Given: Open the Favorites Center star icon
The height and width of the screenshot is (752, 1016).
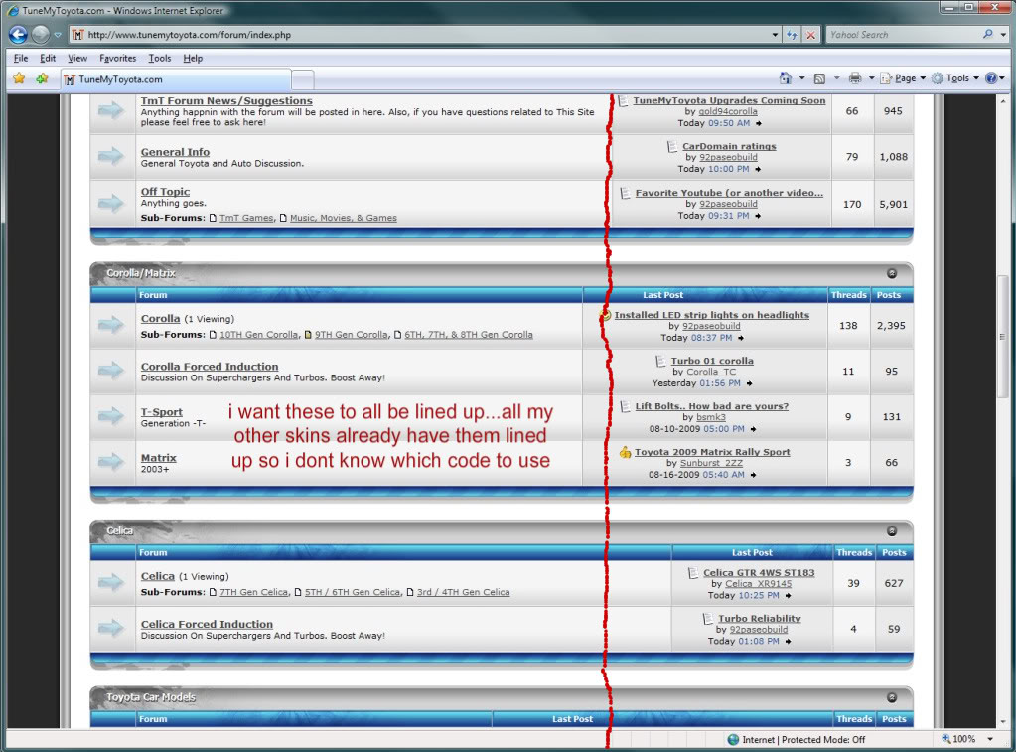Looking at the screenshot, I should tap(19, 78).
